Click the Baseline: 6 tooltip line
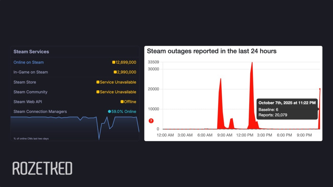Image resolution: width=333 pixels, height=187 pixels. 268,110
